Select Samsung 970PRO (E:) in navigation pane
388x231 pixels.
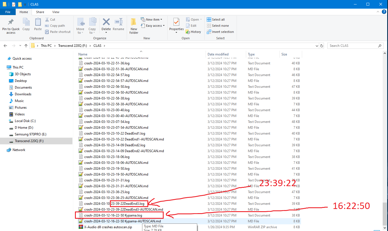(27, 134)
